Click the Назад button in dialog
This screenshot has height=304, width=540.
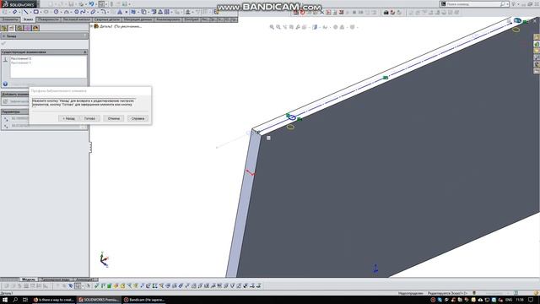[68, 118]
